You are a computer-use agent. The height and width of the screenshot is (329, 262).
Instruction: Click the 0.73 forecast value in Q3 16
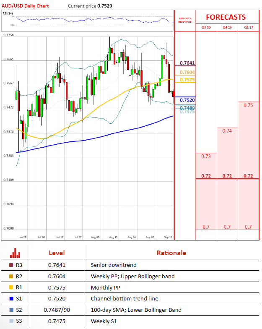click(206, 156)
